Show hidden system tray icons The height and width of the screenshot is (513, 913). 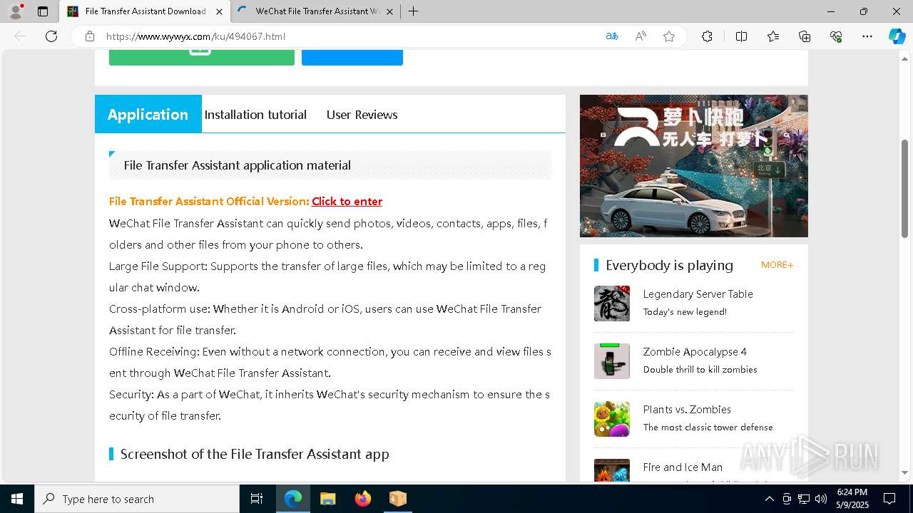click(769, 499)
